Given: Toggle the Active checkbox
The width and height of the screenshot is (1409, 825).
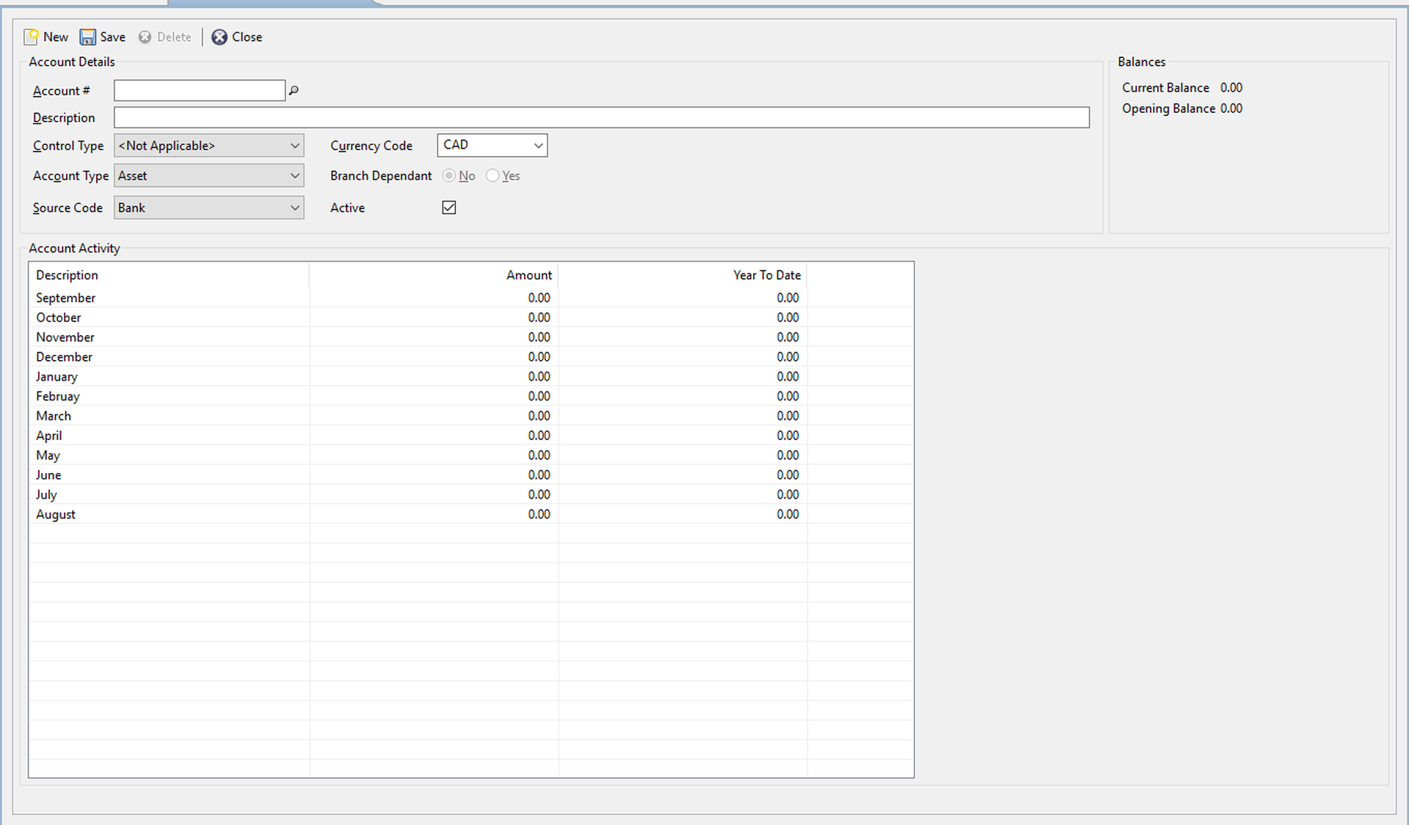Looking at the screenshot, I should point(449,208).
